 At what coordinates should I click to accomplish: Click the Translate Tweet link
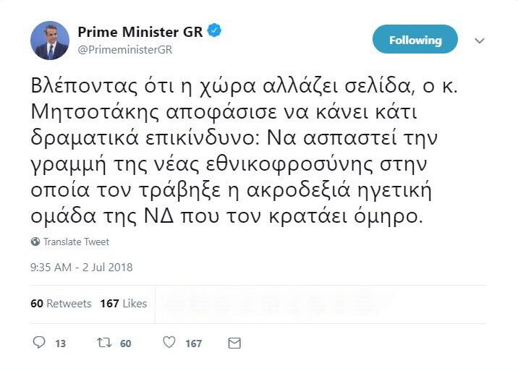click(76, 242)
